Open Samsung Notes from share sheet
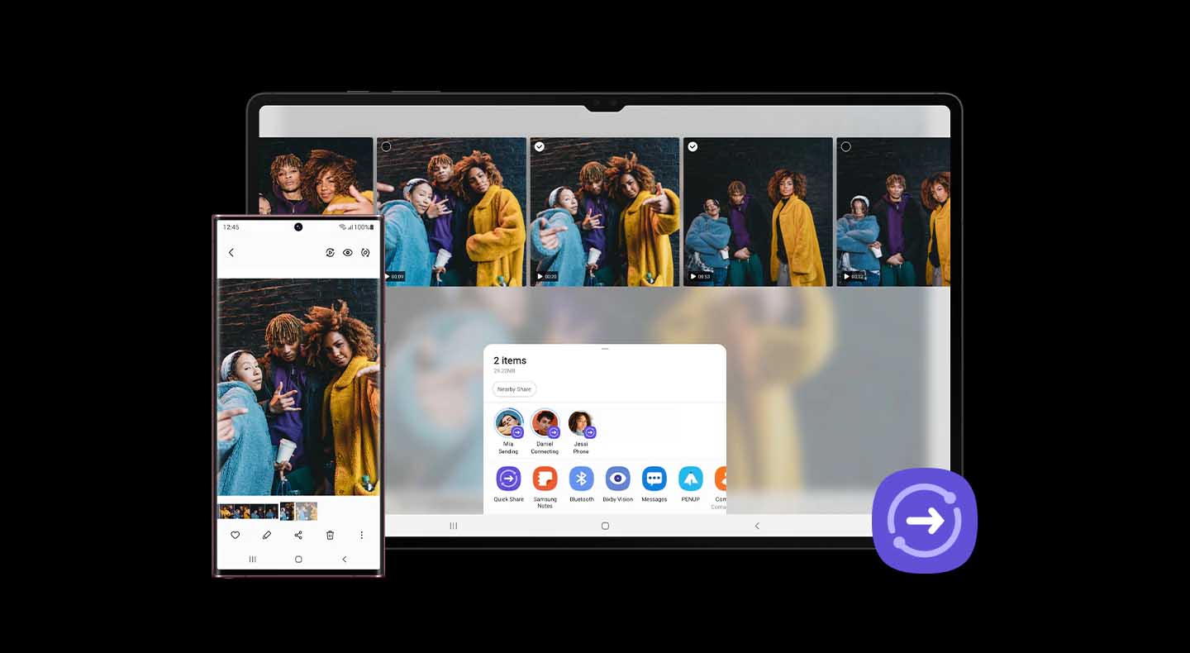1190x653 pixels. [545, 479]
